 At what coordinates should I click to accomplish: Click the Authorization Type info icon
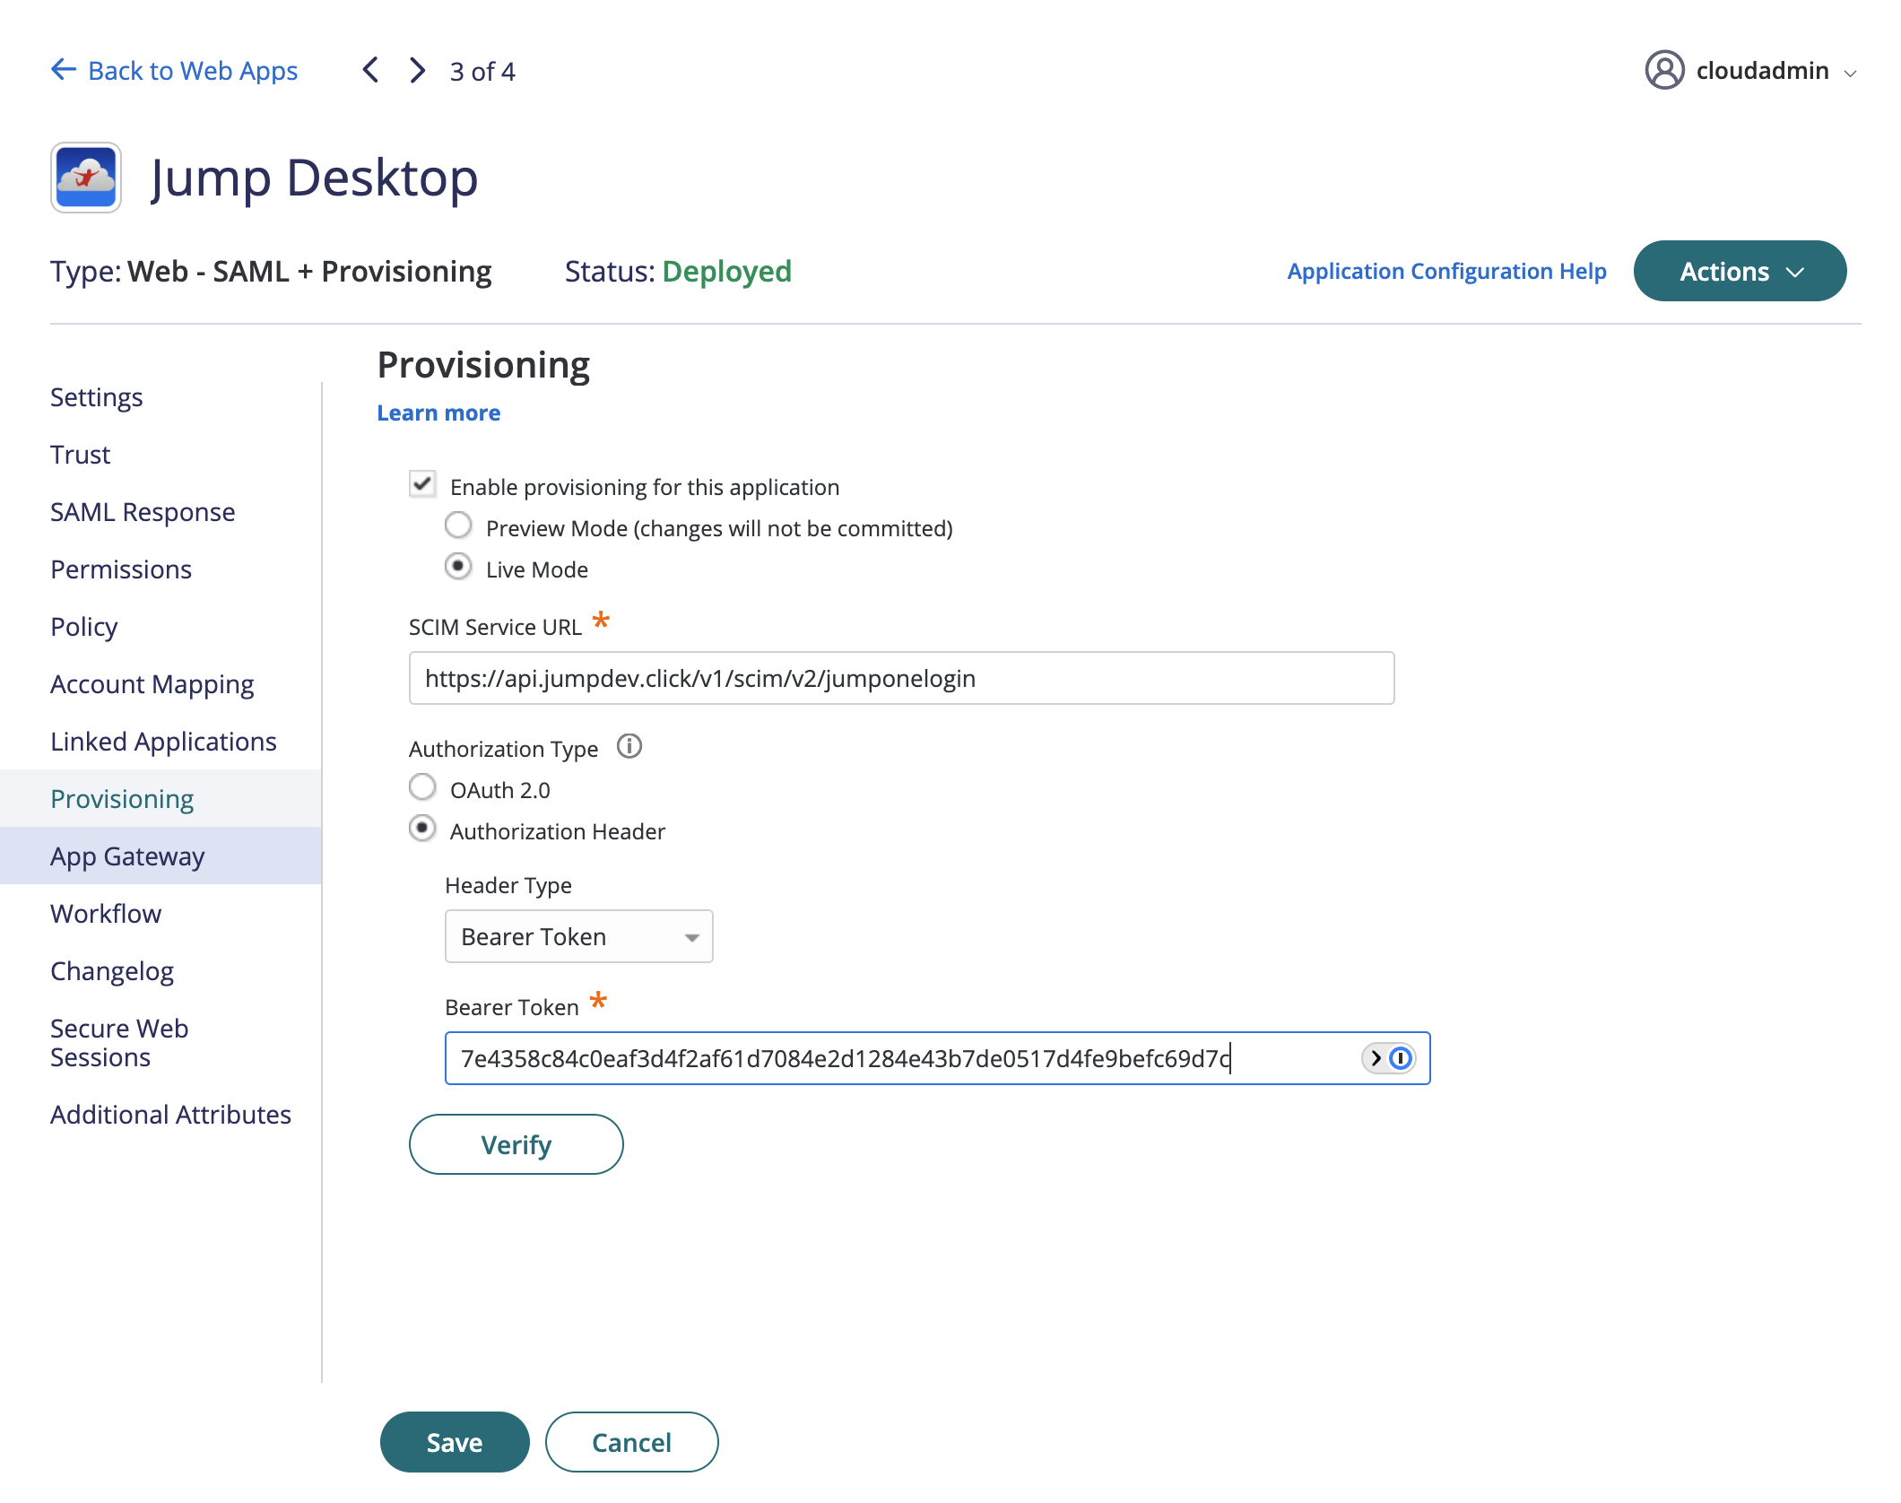629,746
